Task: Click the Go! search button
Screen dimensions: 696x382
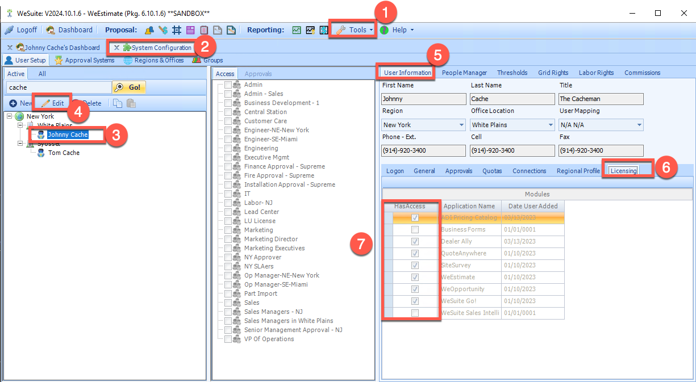Action: pos(129,87)
